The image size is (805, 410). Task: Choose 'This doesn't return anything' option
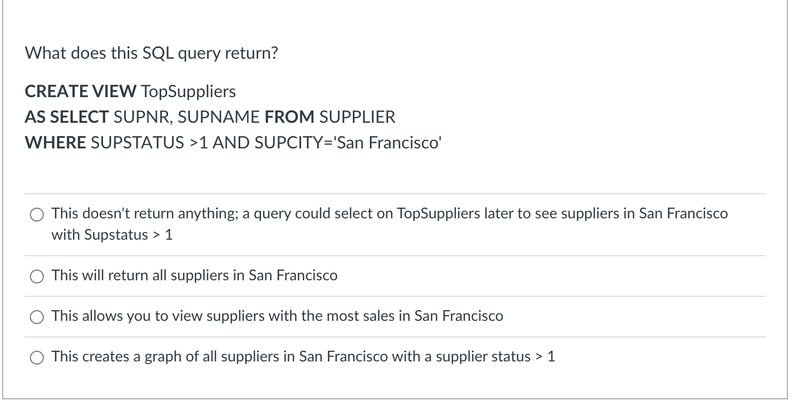point(37,215)
